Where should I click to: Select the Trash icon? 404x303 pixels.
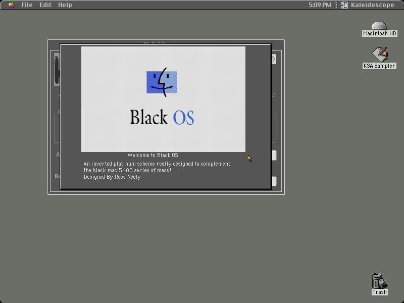[x=379, y=281]
